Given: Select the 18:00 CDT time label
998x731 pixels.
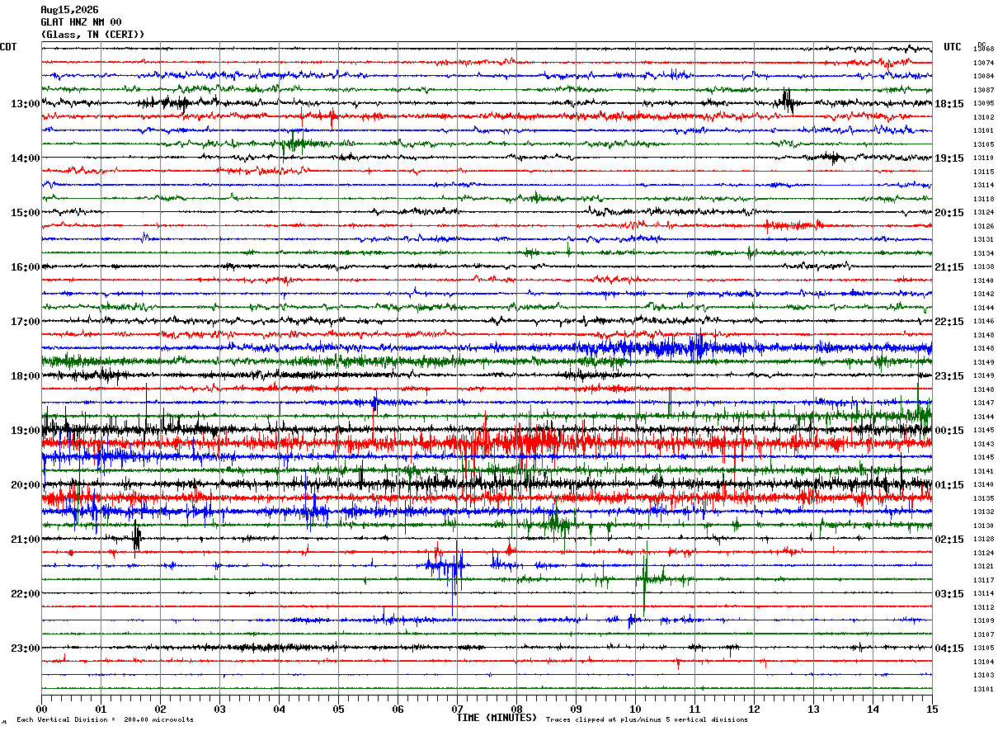Looking at the screenshot, I should [26, 376].
